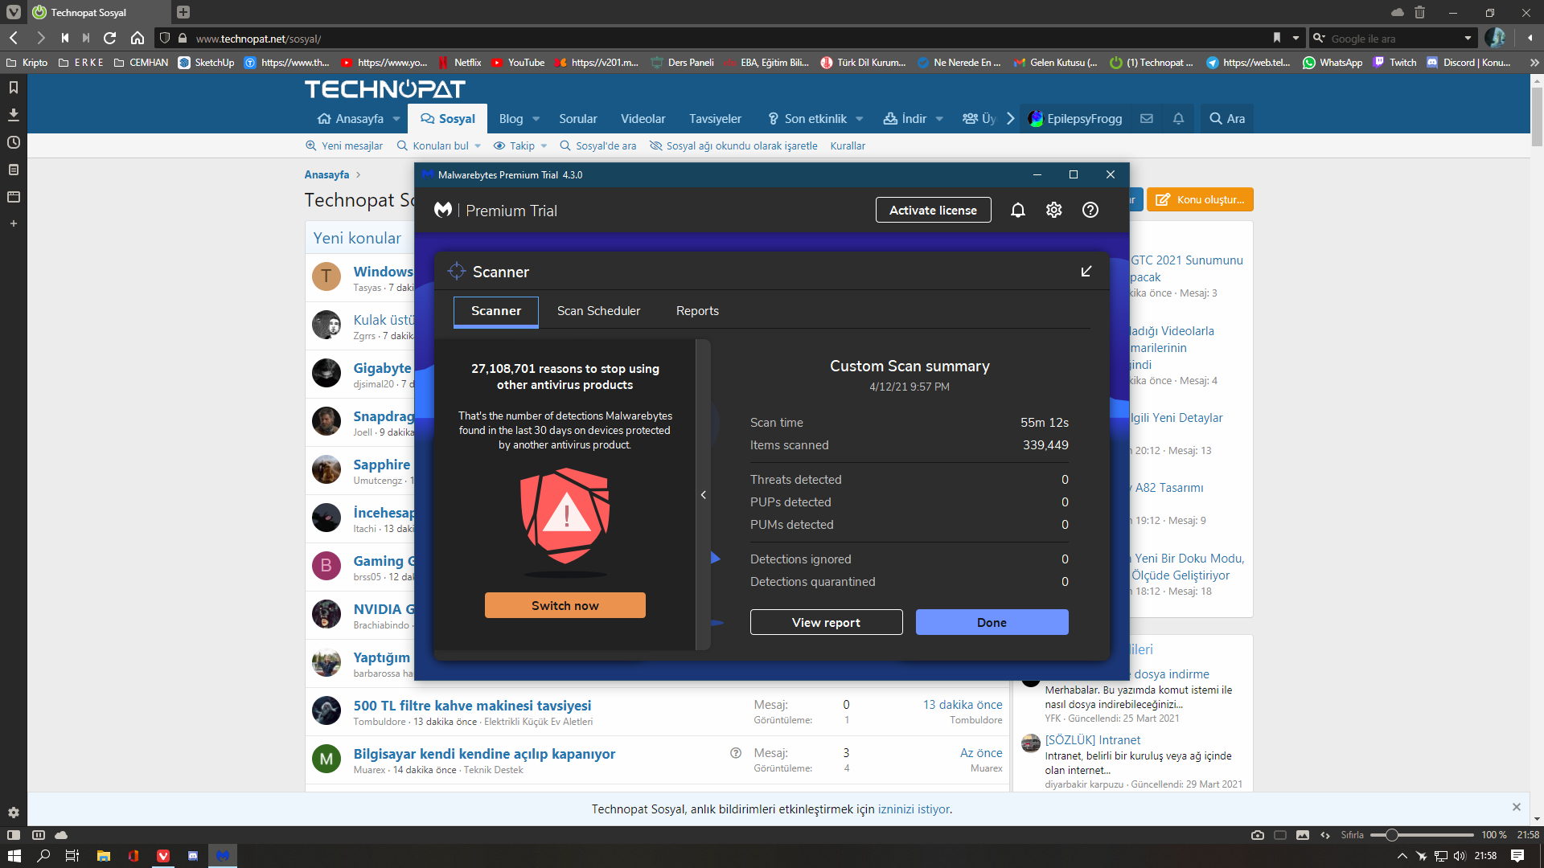The height and width of the screenshot is (868, 1544).
Task: Collapse the promotional side panel chevron
Action: [x=703, y=495]
